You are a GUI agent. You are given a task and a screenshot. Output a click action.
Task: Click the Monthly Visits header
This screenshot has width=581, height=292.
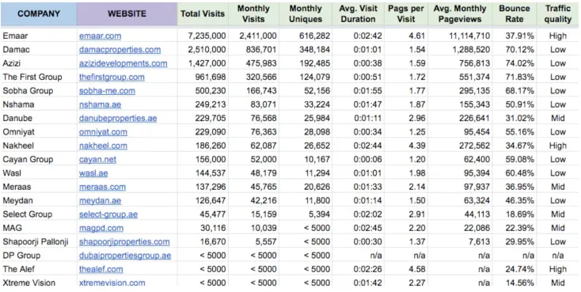(253, 13)
